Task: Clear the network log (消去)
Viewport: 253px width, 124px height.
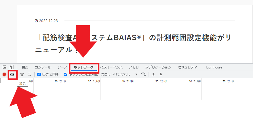Action: pyautogui.click(x=12, y=74)
